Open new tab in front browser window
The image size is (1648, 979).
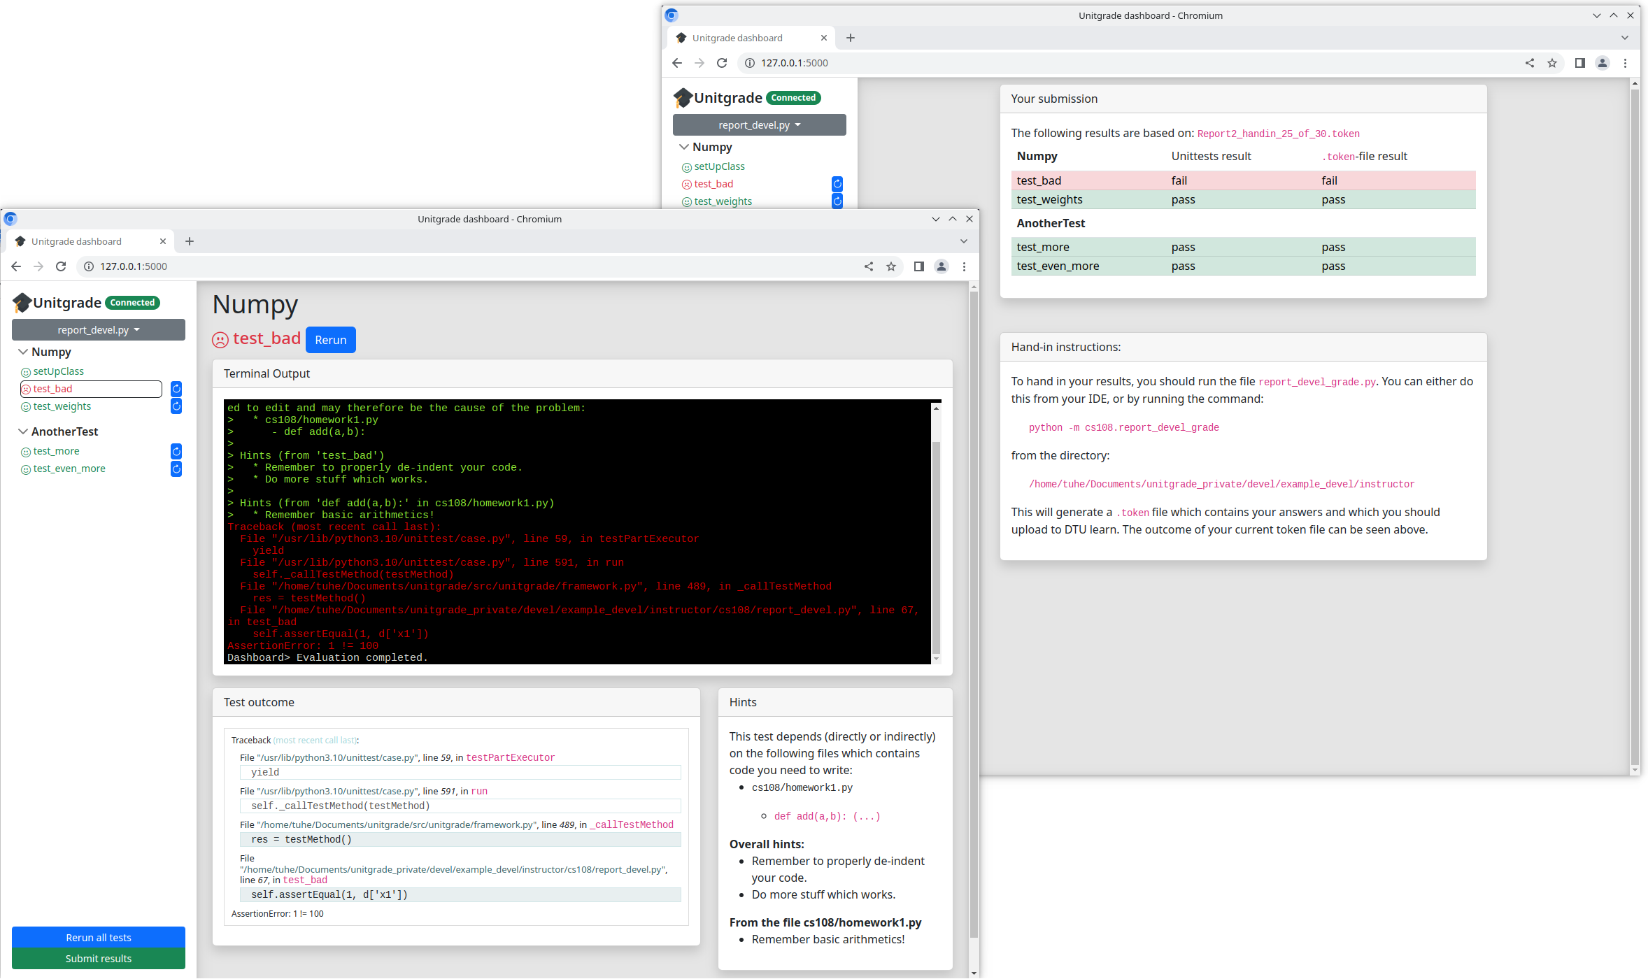[190, 241]
